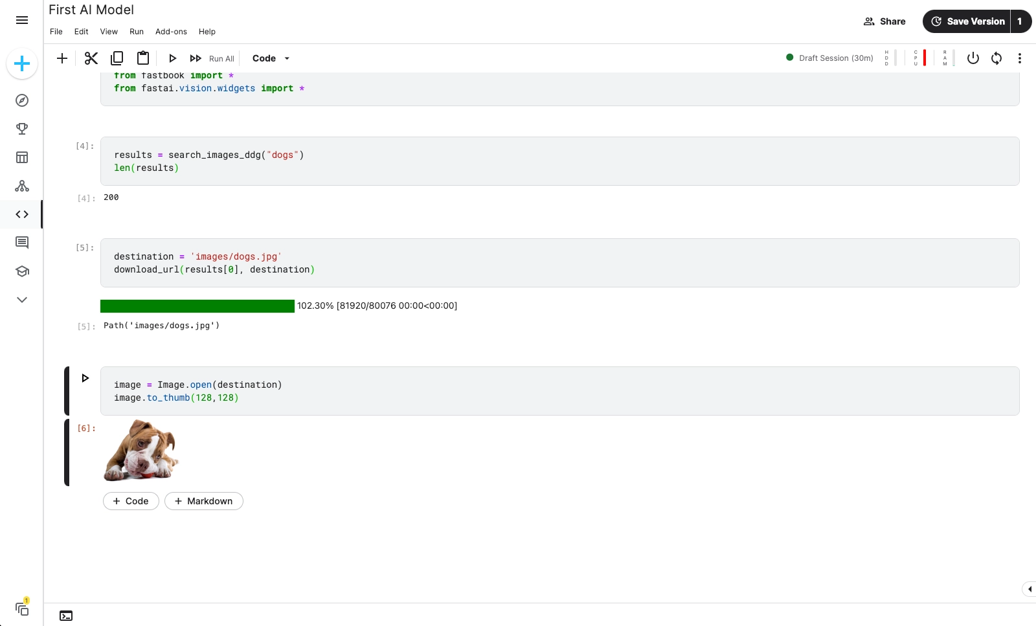Open the Add-ons menu
The image size is (1036, 626).
171,31
